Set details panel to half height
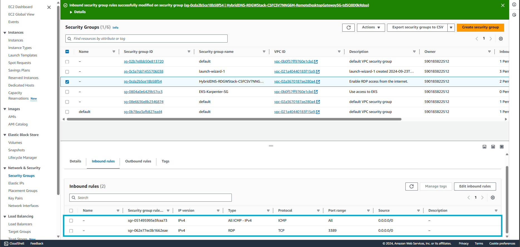Screen dimensions: 520x247 pos(493,147)
